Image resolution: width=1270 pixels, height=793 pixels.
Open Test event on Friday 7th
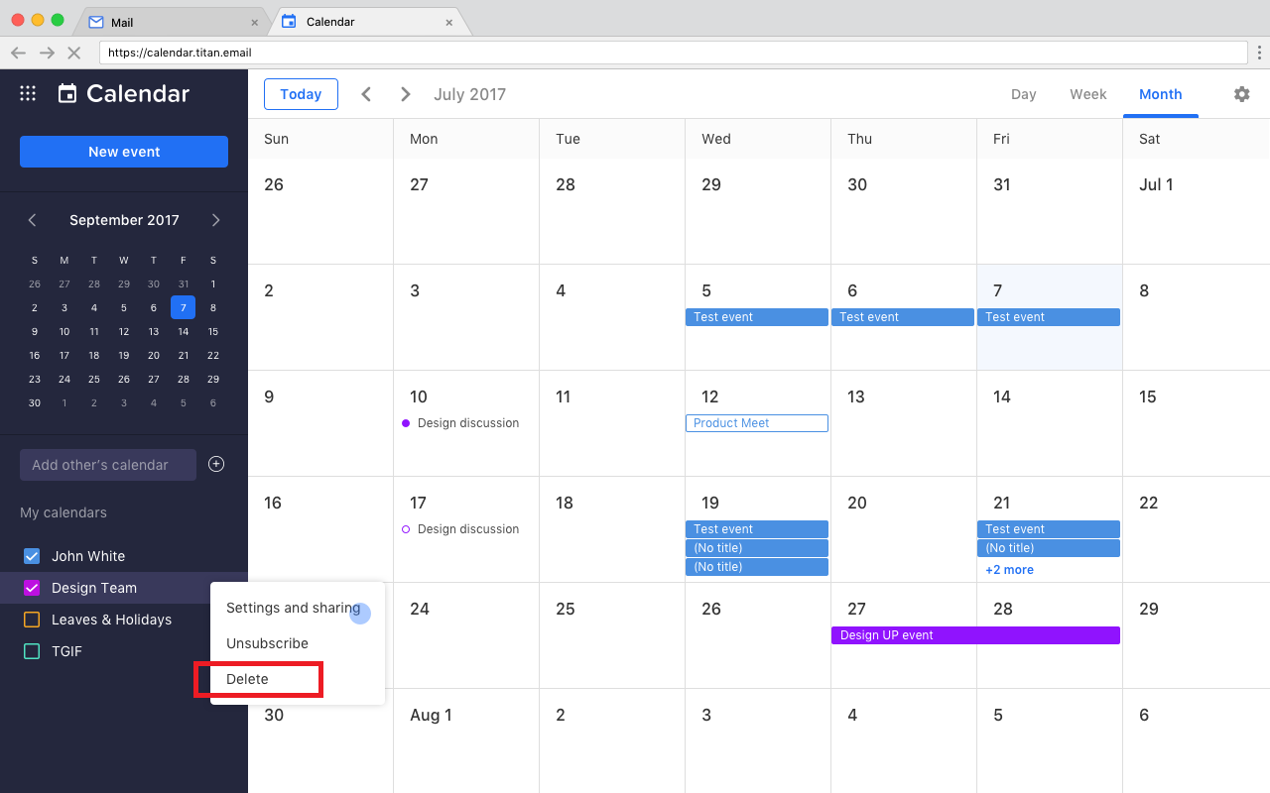pos(1049,317)
